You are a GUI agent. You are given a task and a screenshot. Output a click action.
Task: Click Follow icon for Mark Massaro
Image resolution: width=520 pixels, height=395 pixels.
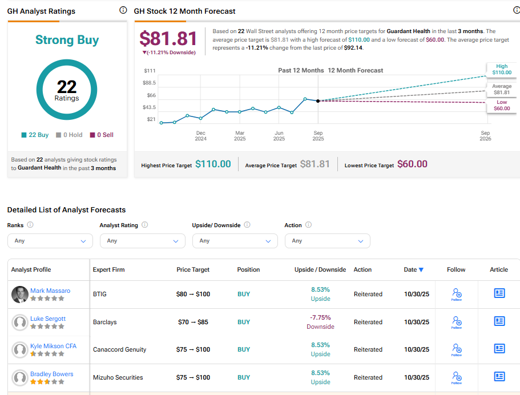pyautogui.click(x=457, y=295)
